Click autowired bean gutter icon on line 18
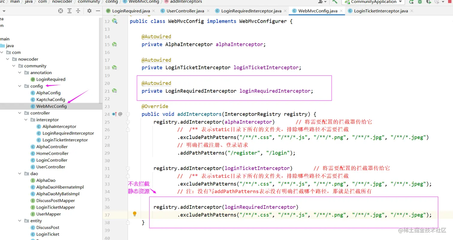Screen dimensions: 453x240 coord(114,68)
